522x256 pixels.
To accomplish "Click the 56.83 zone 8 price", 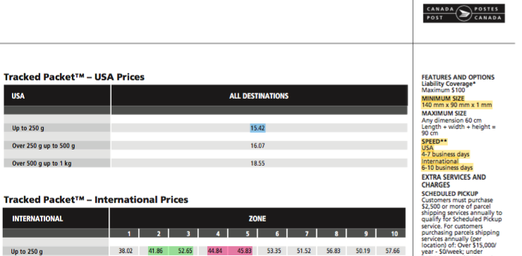I will coord(333,251).
